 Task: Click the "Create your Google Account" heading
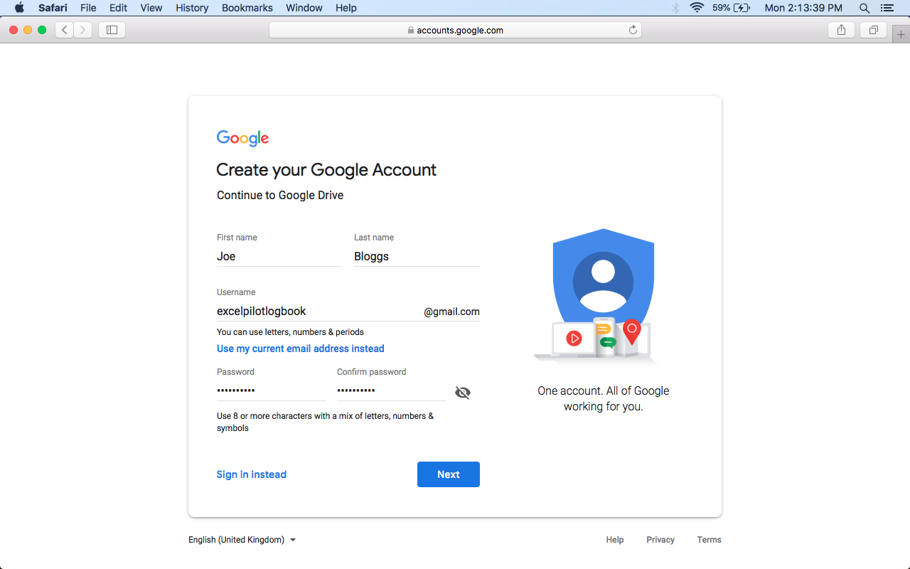coord(326,170)
